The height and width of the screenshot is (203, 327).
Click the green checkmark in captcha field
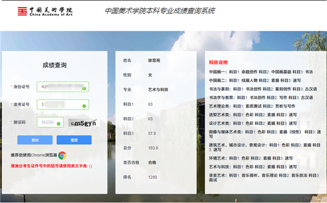(59, 124)
